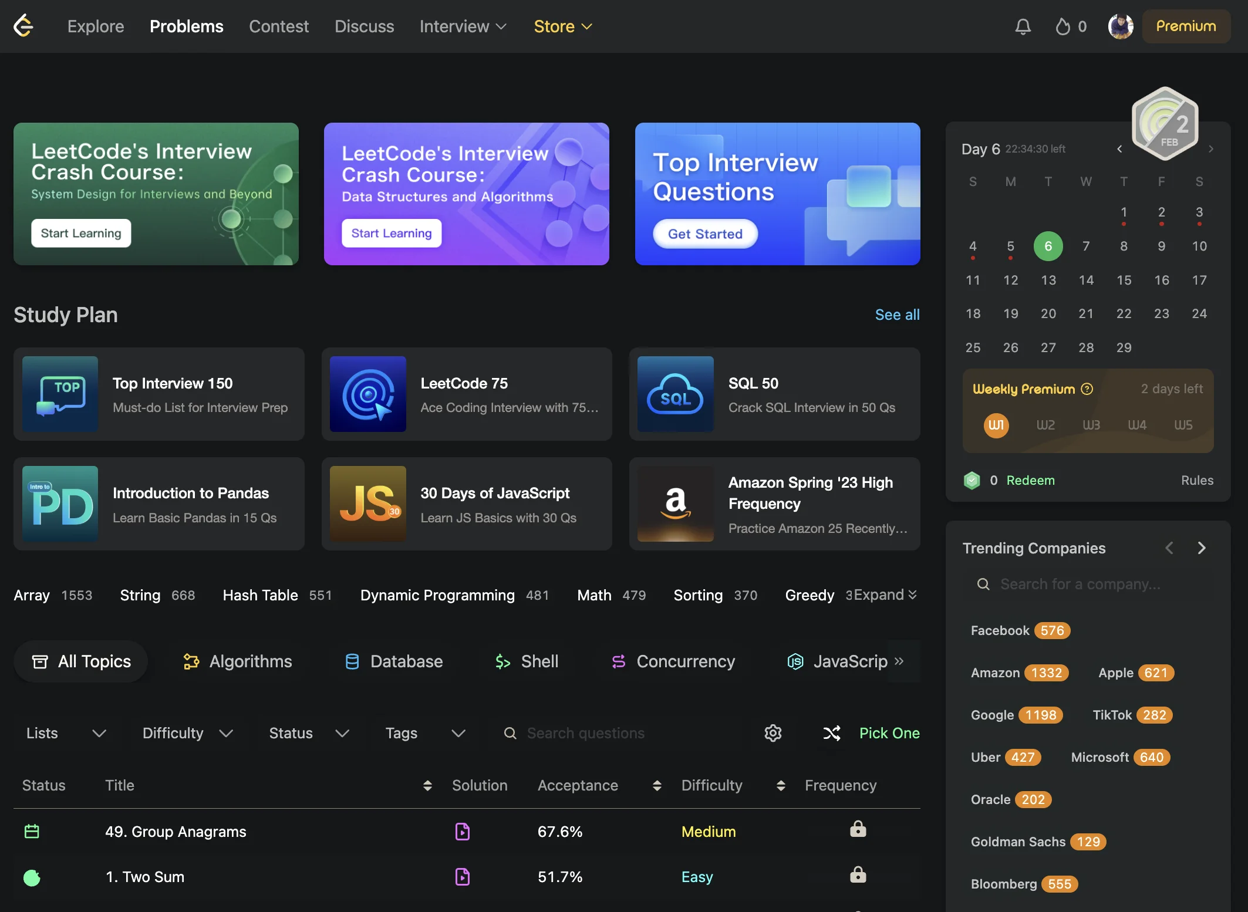Open solution for Two Sum
This screenshot has height=912, width=1248.
coord(463,877)
